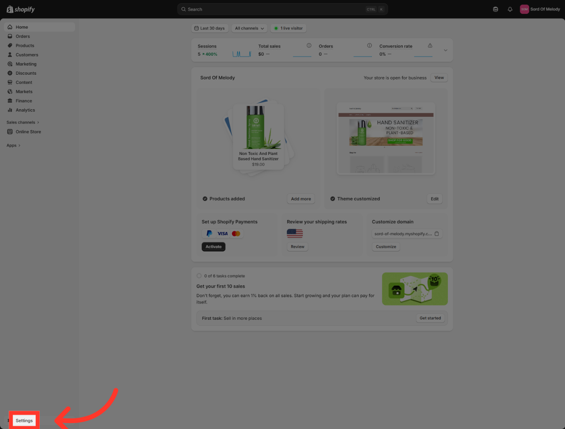Open Products via its tag icon
Screen dimensions: 565x429
[10, 45]
